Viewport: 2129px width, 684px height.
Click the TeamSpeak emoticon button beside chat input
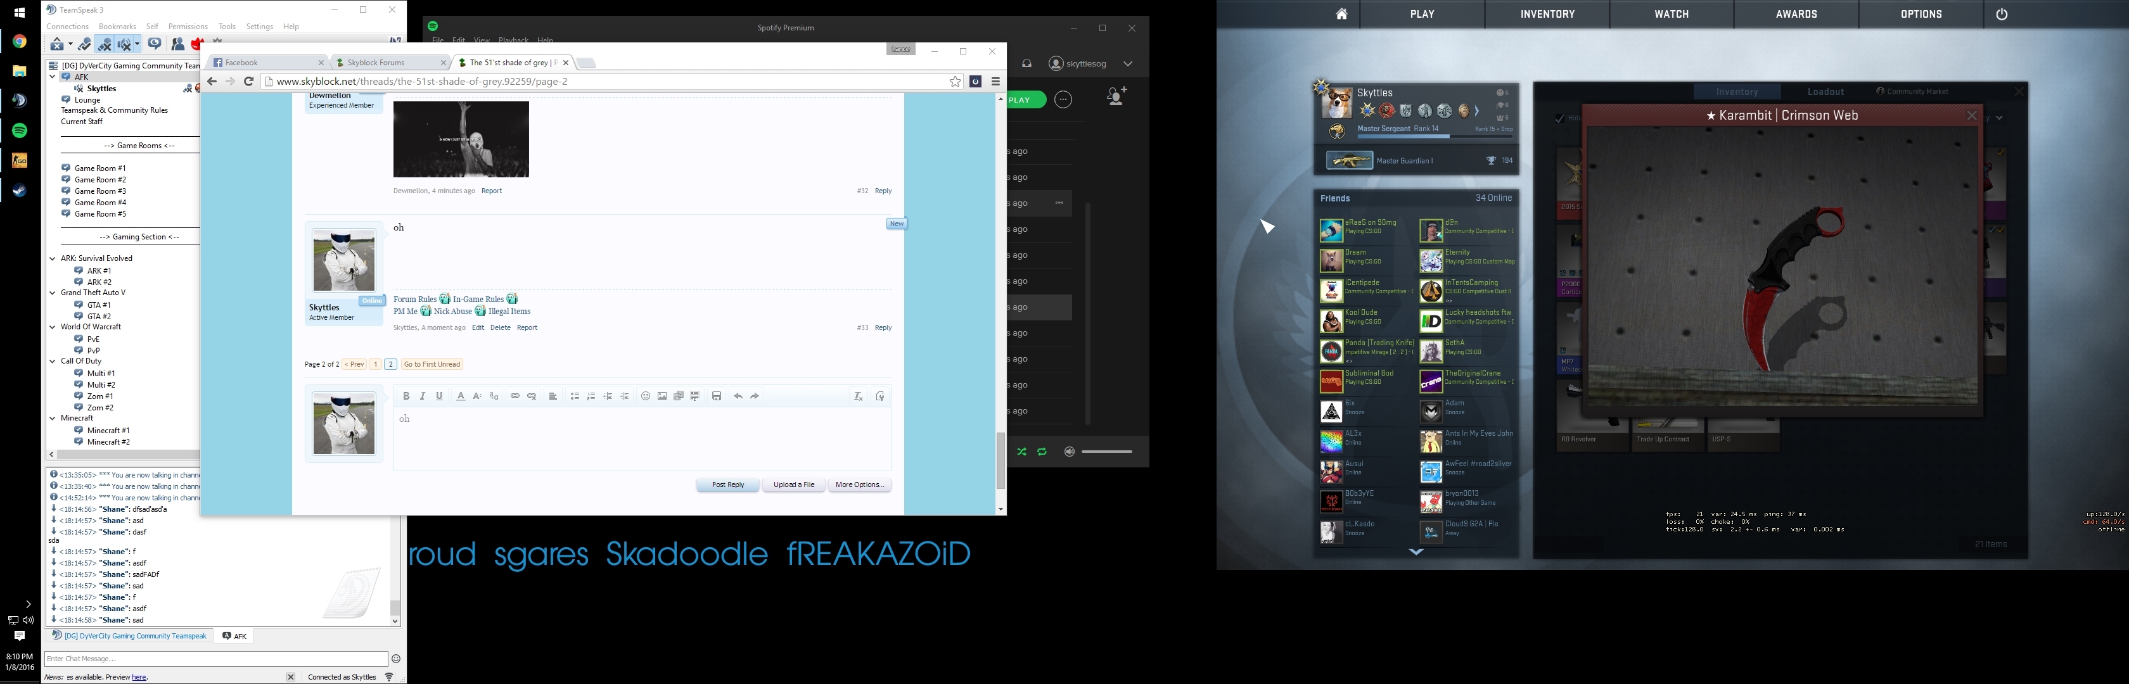pyautogui.click(x=396, y=659)
